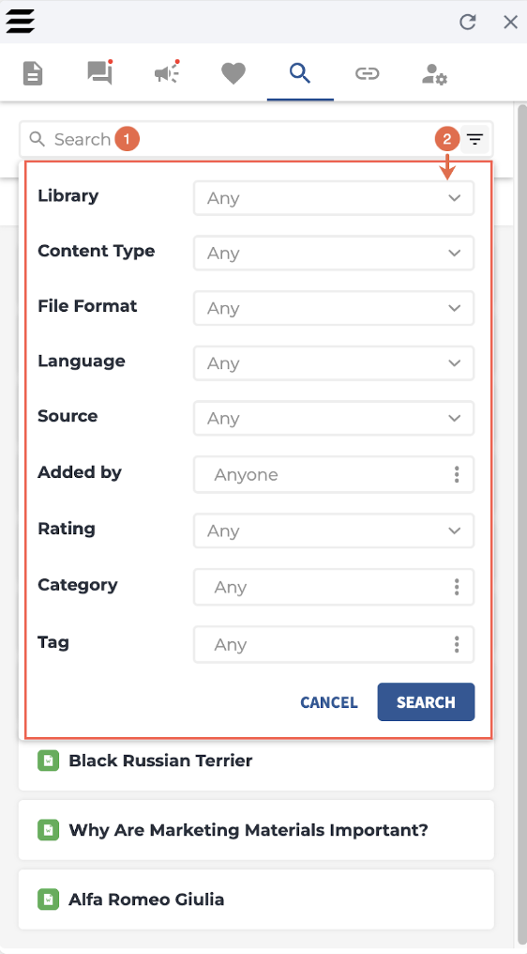Open the Rating dropdown
527x954 pixels.
click(334, 531)
